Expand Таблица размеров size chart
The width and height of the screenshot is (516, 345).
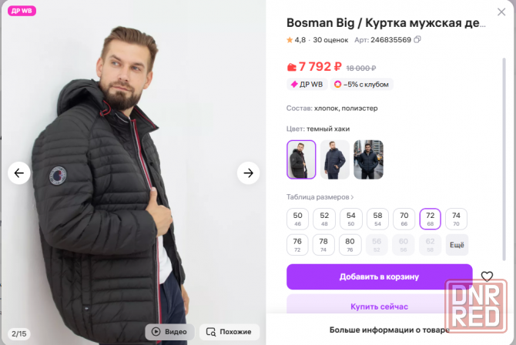click(320, 197)
